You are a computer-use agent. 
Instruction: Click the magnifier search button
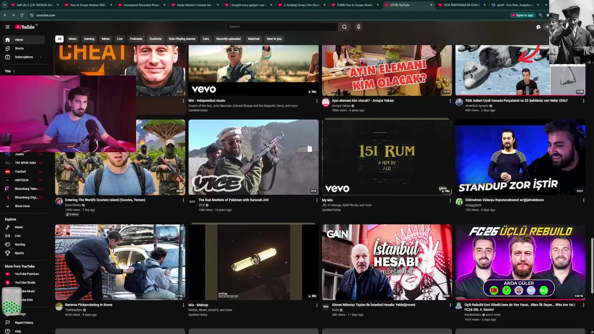click(x=344, y=27)
